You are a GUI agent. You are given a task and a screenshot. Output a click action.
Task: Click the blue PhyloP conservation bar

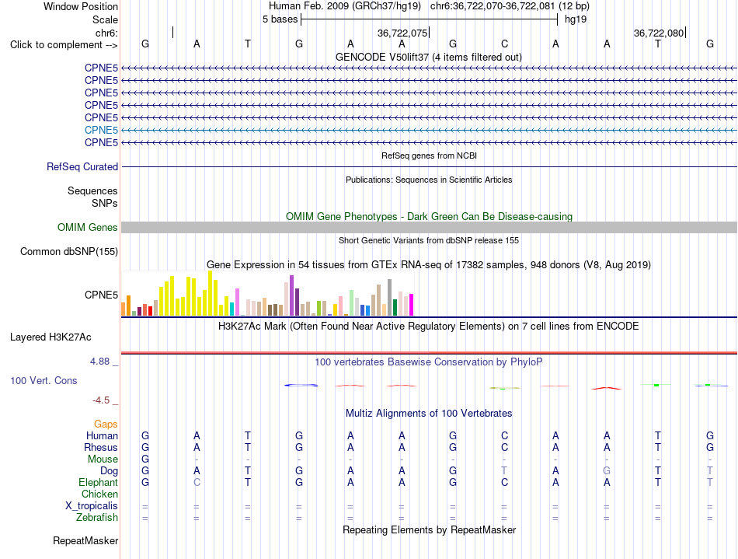[x=301, y=385]
